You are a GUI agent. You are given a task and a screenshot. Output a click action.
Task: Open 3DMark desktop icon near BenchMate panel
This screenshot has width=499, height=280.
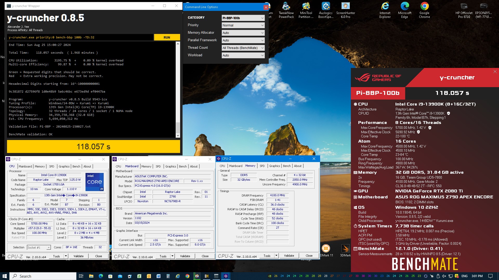point(345,251)
